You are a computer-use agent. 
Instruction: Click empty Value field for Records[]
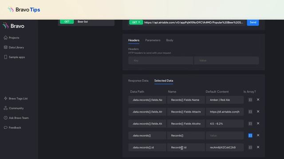(225, 136)
